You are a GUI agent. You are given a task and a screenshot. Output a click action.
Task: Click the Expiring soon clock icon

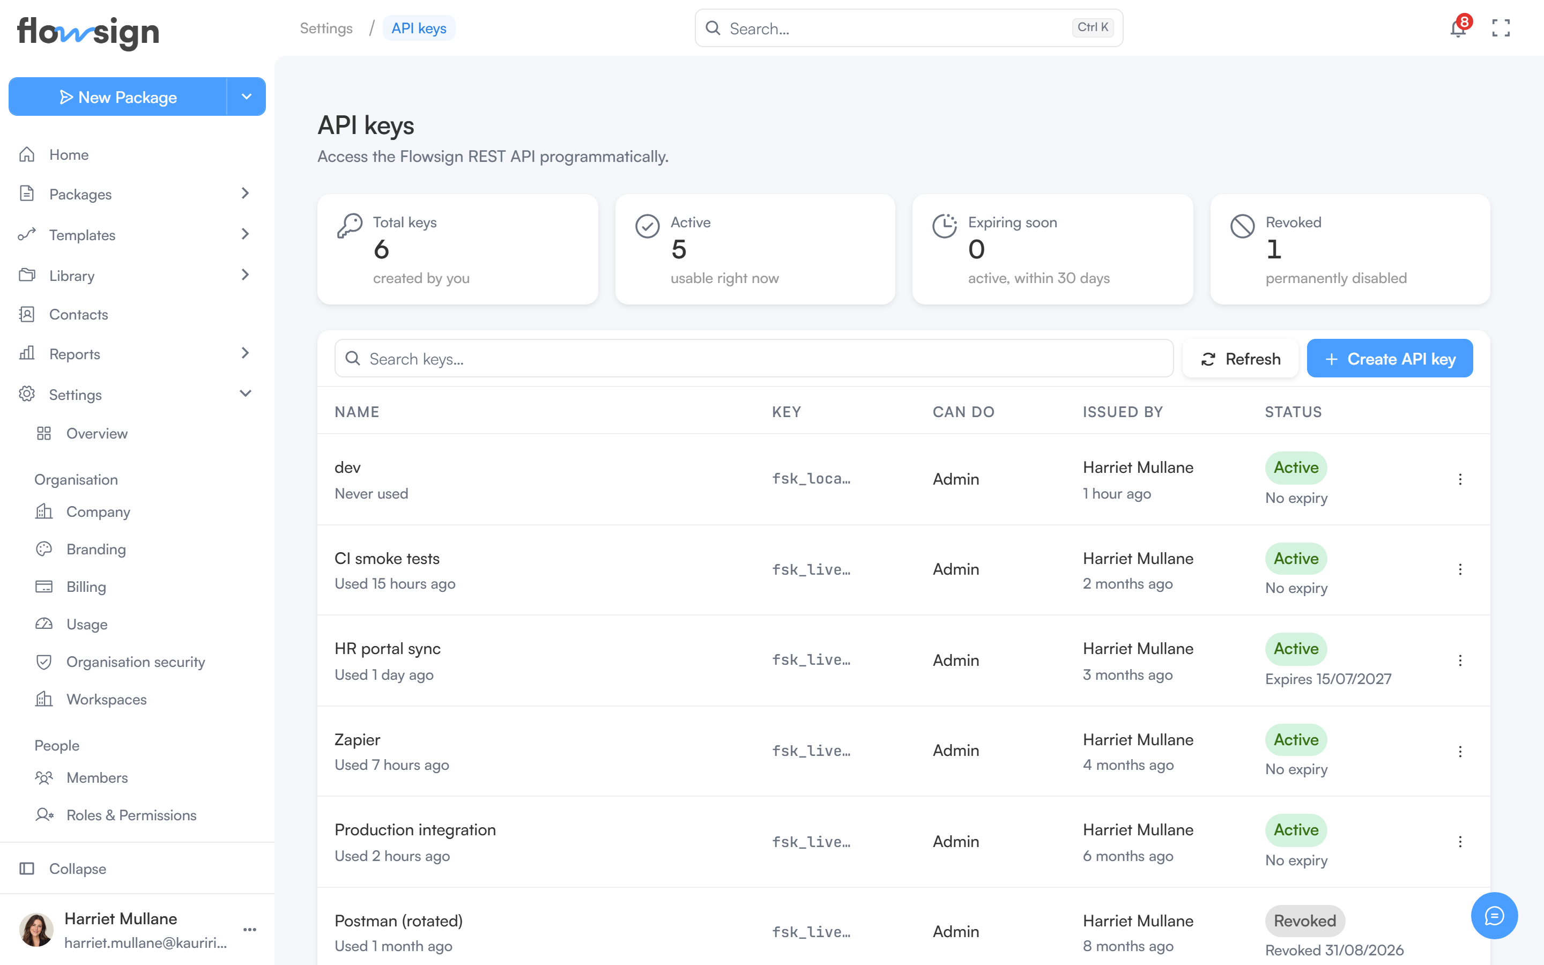[944, 226]
